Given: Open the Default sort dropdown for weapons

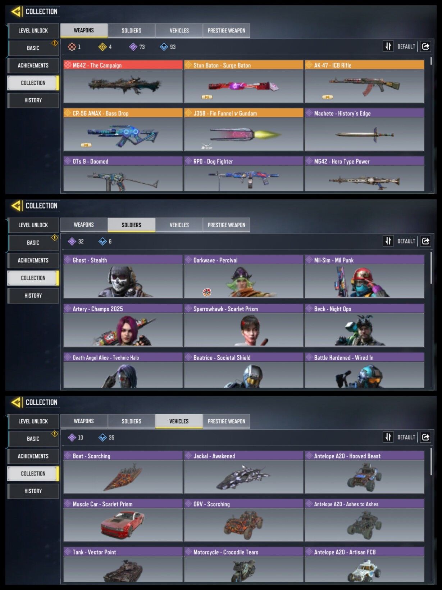Looking at the screenshot, I should [x=406, y=46].
